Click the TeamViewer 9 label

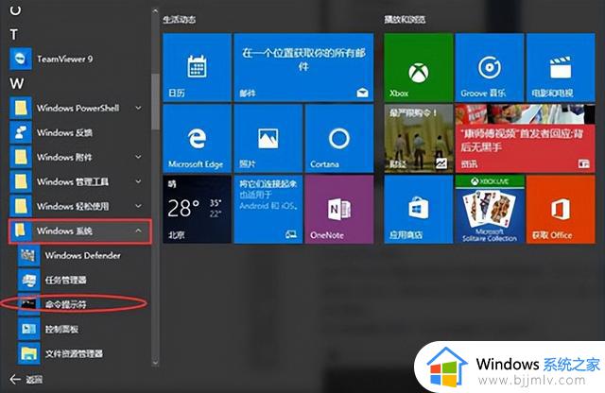click(x=65, y=59)
